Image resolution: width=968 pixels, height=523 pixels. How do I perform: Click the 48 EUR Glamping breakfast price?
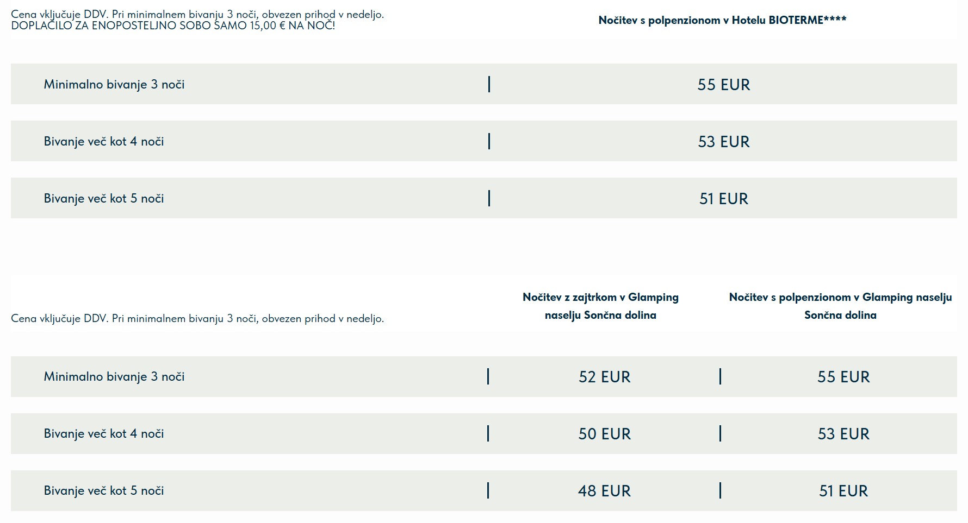(605, 491)
